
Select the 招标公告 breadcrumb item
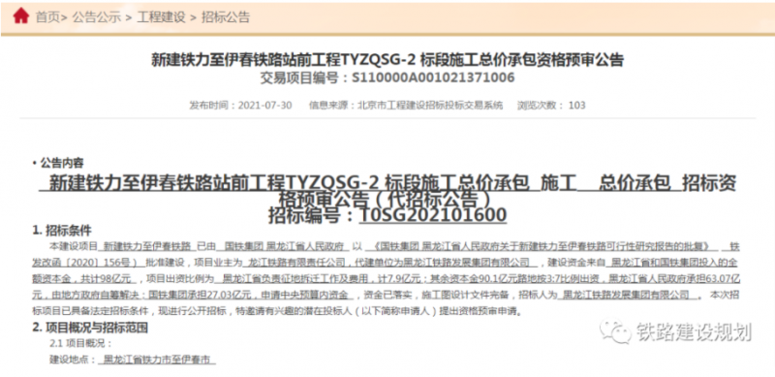[x=226, y=17]
